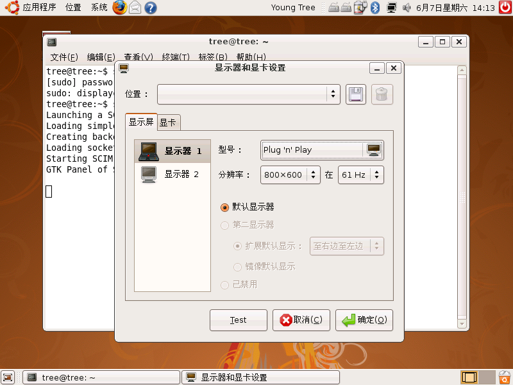Click the CRT monitor icon for 显示器 2
The image size is (513, 385).
pyautogui.click(x=149, y=174)
